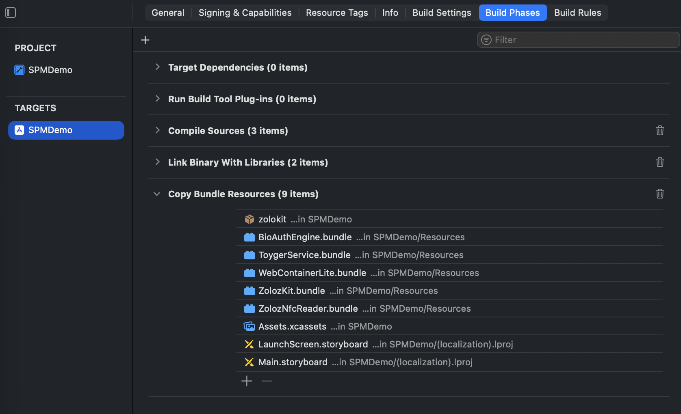
Task: Click the minus button to remove resource
Action: coord(267,381)
